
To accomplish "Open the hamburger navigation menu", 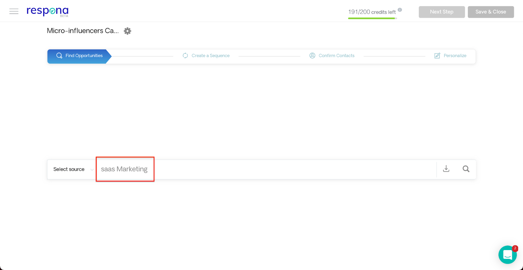I will point(14,11).
